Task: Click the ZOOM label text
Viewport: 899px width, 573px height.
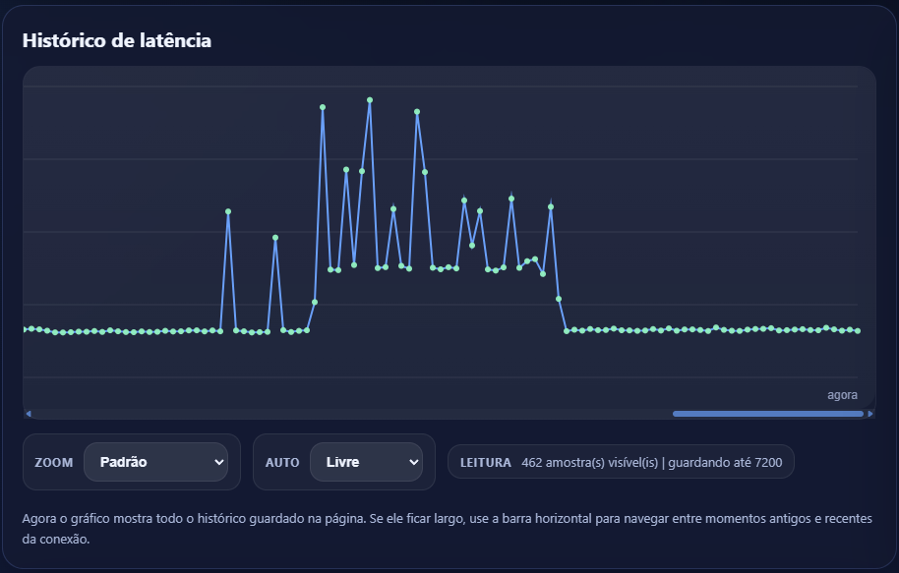Action: 53,462
